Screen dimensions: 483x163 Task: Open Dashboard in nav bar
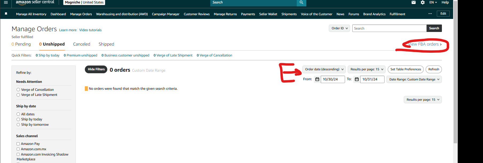tap(58, 14)
